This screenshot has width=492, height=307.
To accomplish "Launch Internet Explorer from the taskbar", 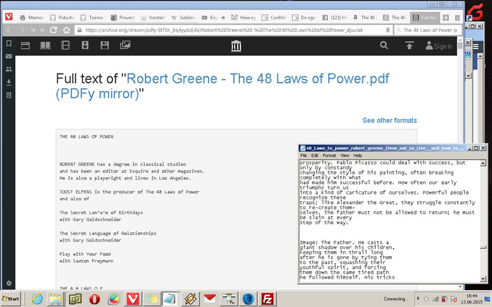I will click(x=37, y=299).
